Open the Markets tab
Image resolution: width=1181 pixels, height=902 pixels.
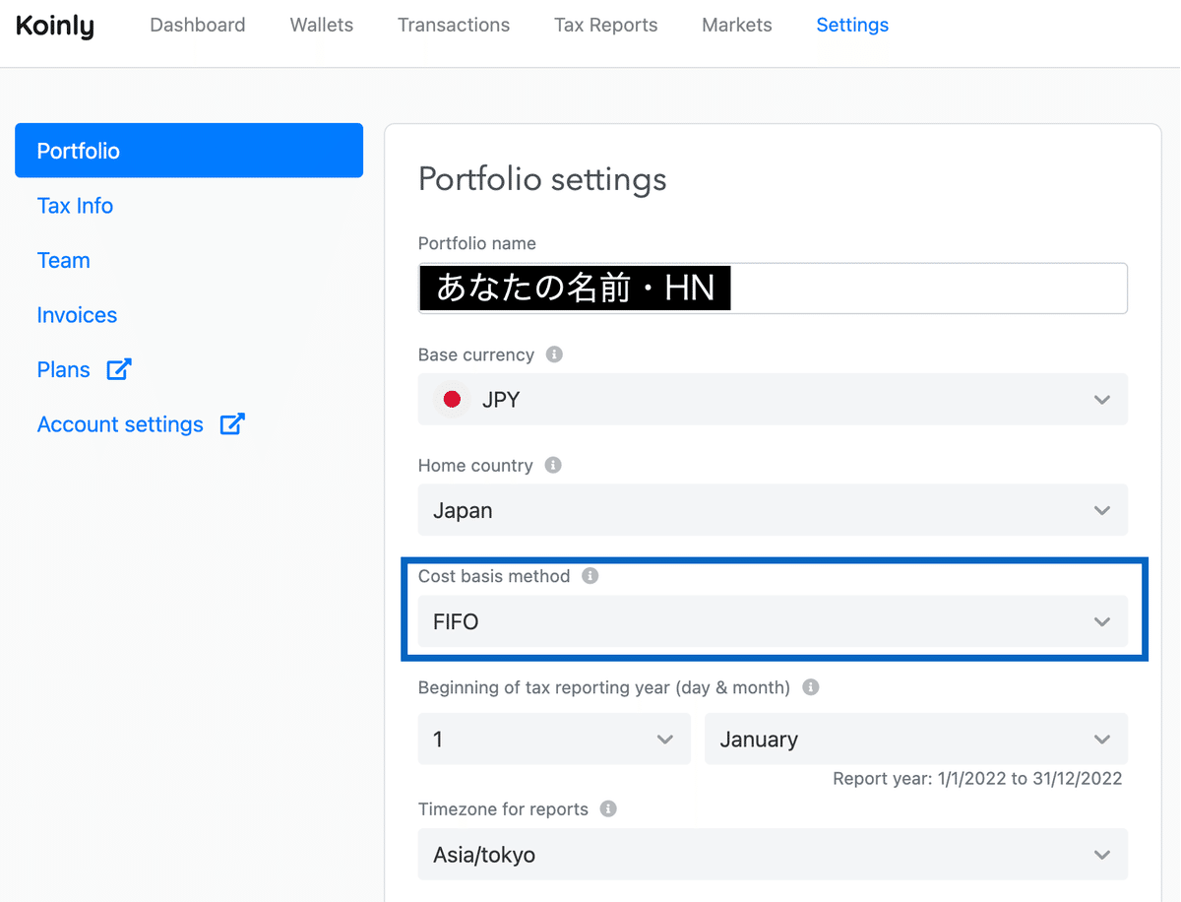[x=737, y=26]
